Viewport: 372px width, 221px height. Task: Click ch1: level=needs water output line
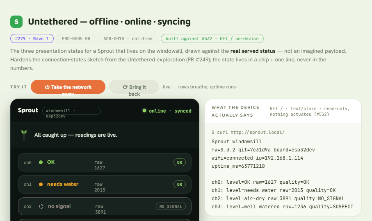pos(274,190)
